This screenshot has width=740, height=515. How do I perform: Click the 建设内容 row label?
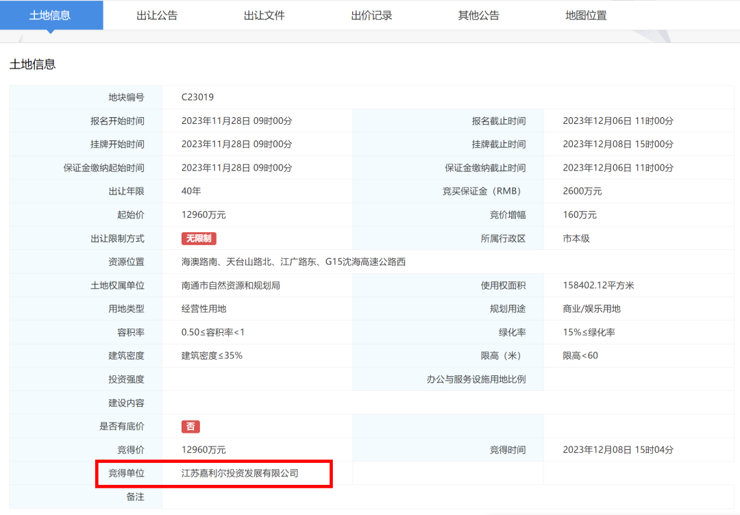coord(126,403)
